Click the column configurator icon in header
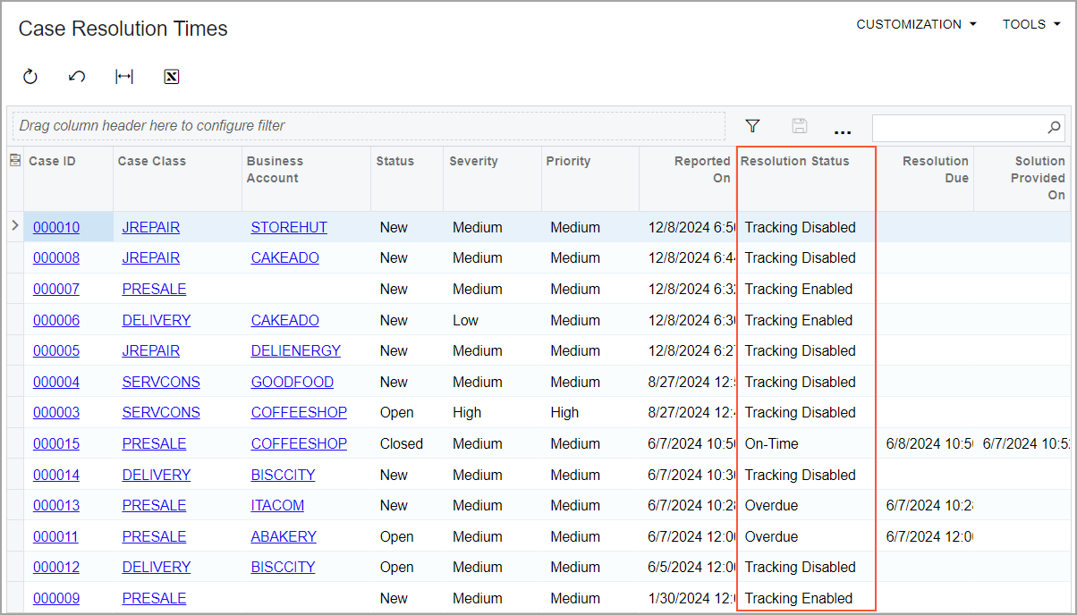This screenshot has width=1077, height=615. pos(15,161)
